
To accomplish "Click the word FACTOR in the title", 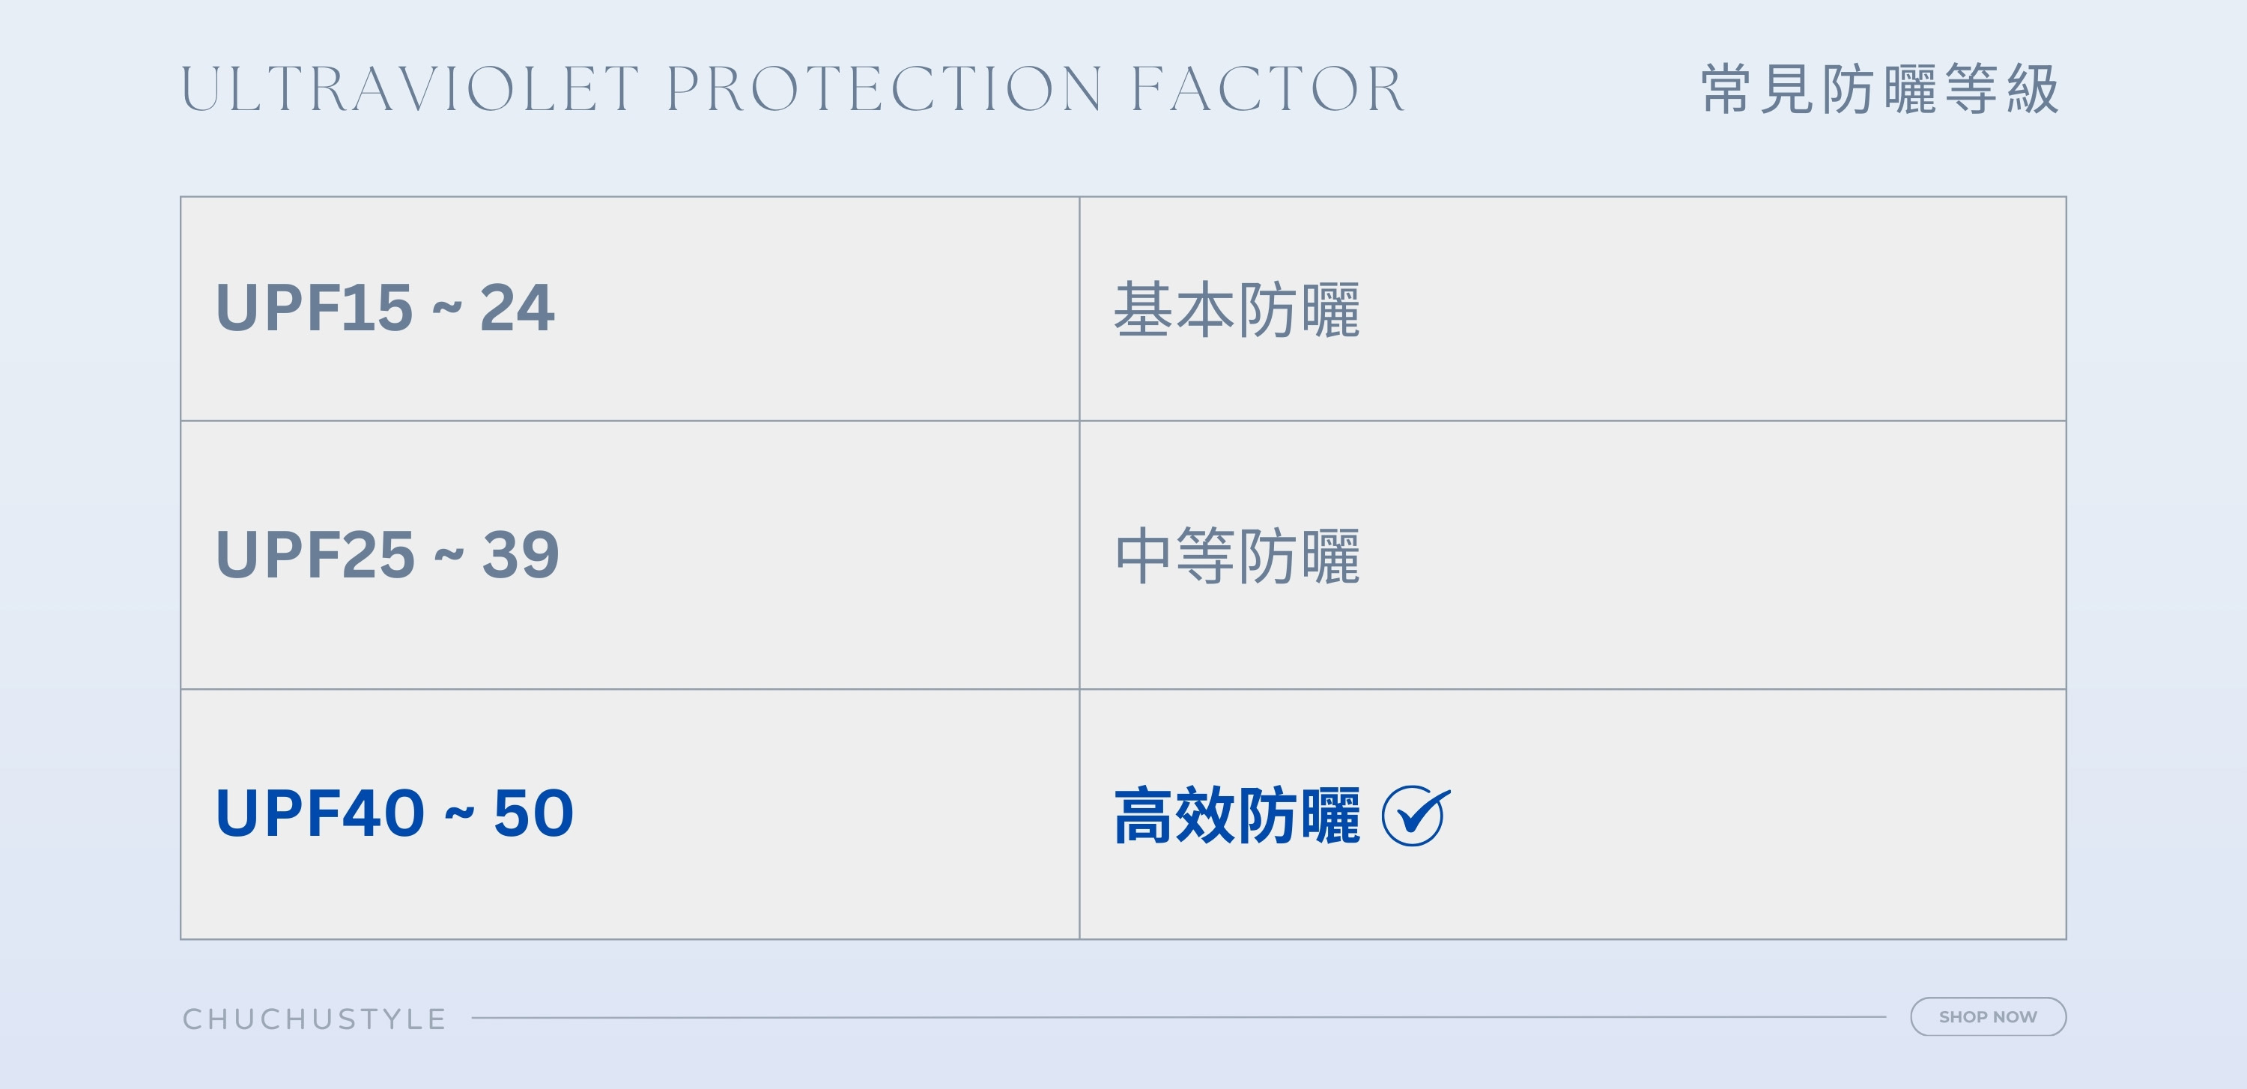I will [1267, 89].
